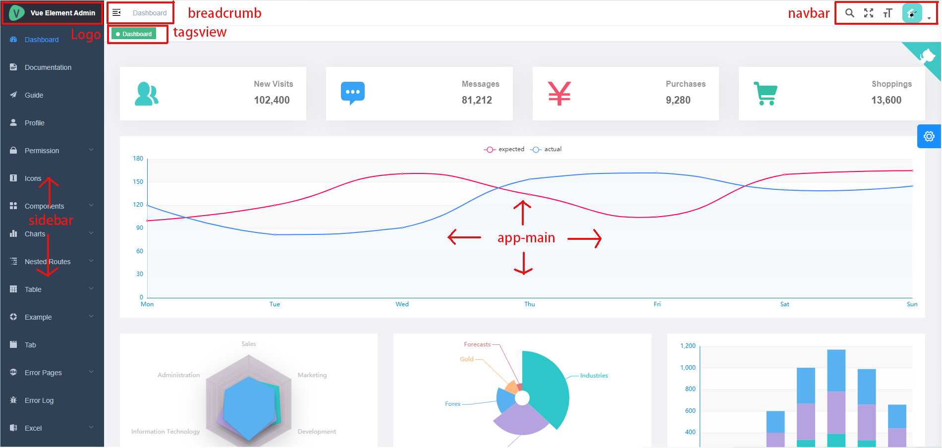The width and height of the screenshot is (942, 448).
Task: Expand the Permission sidebar menu
Action: click(52, 151)
